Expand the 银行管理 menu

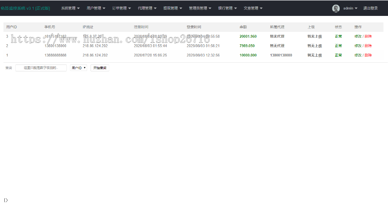pyautogui.click(x=227, y=8)
